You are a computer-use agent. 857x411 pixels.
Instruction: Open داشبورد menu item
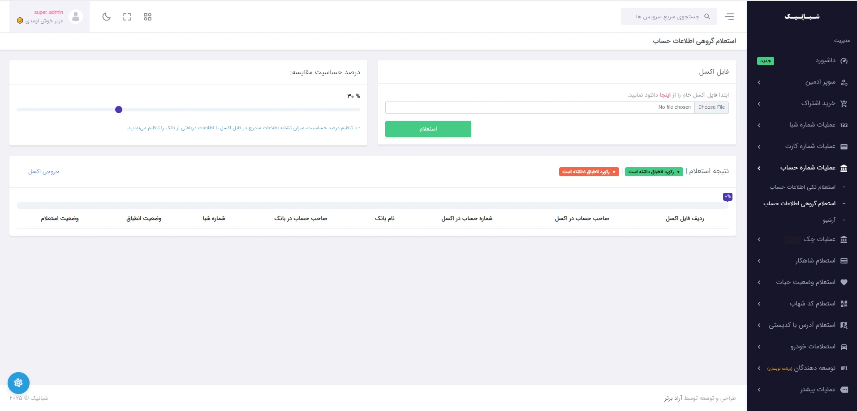(x=825, y=60)
